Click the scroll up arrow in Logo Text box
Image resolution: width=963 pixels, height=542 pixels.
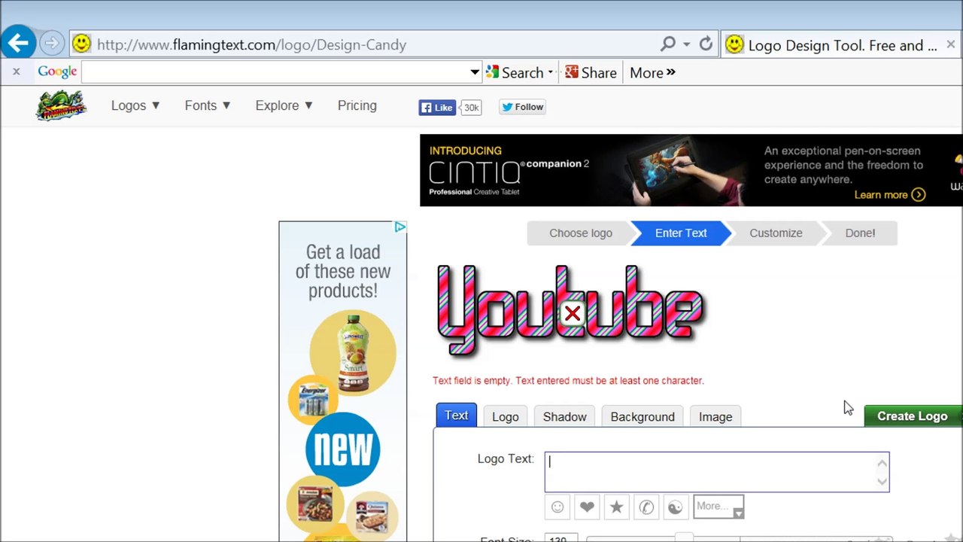(x=882, y=462)
